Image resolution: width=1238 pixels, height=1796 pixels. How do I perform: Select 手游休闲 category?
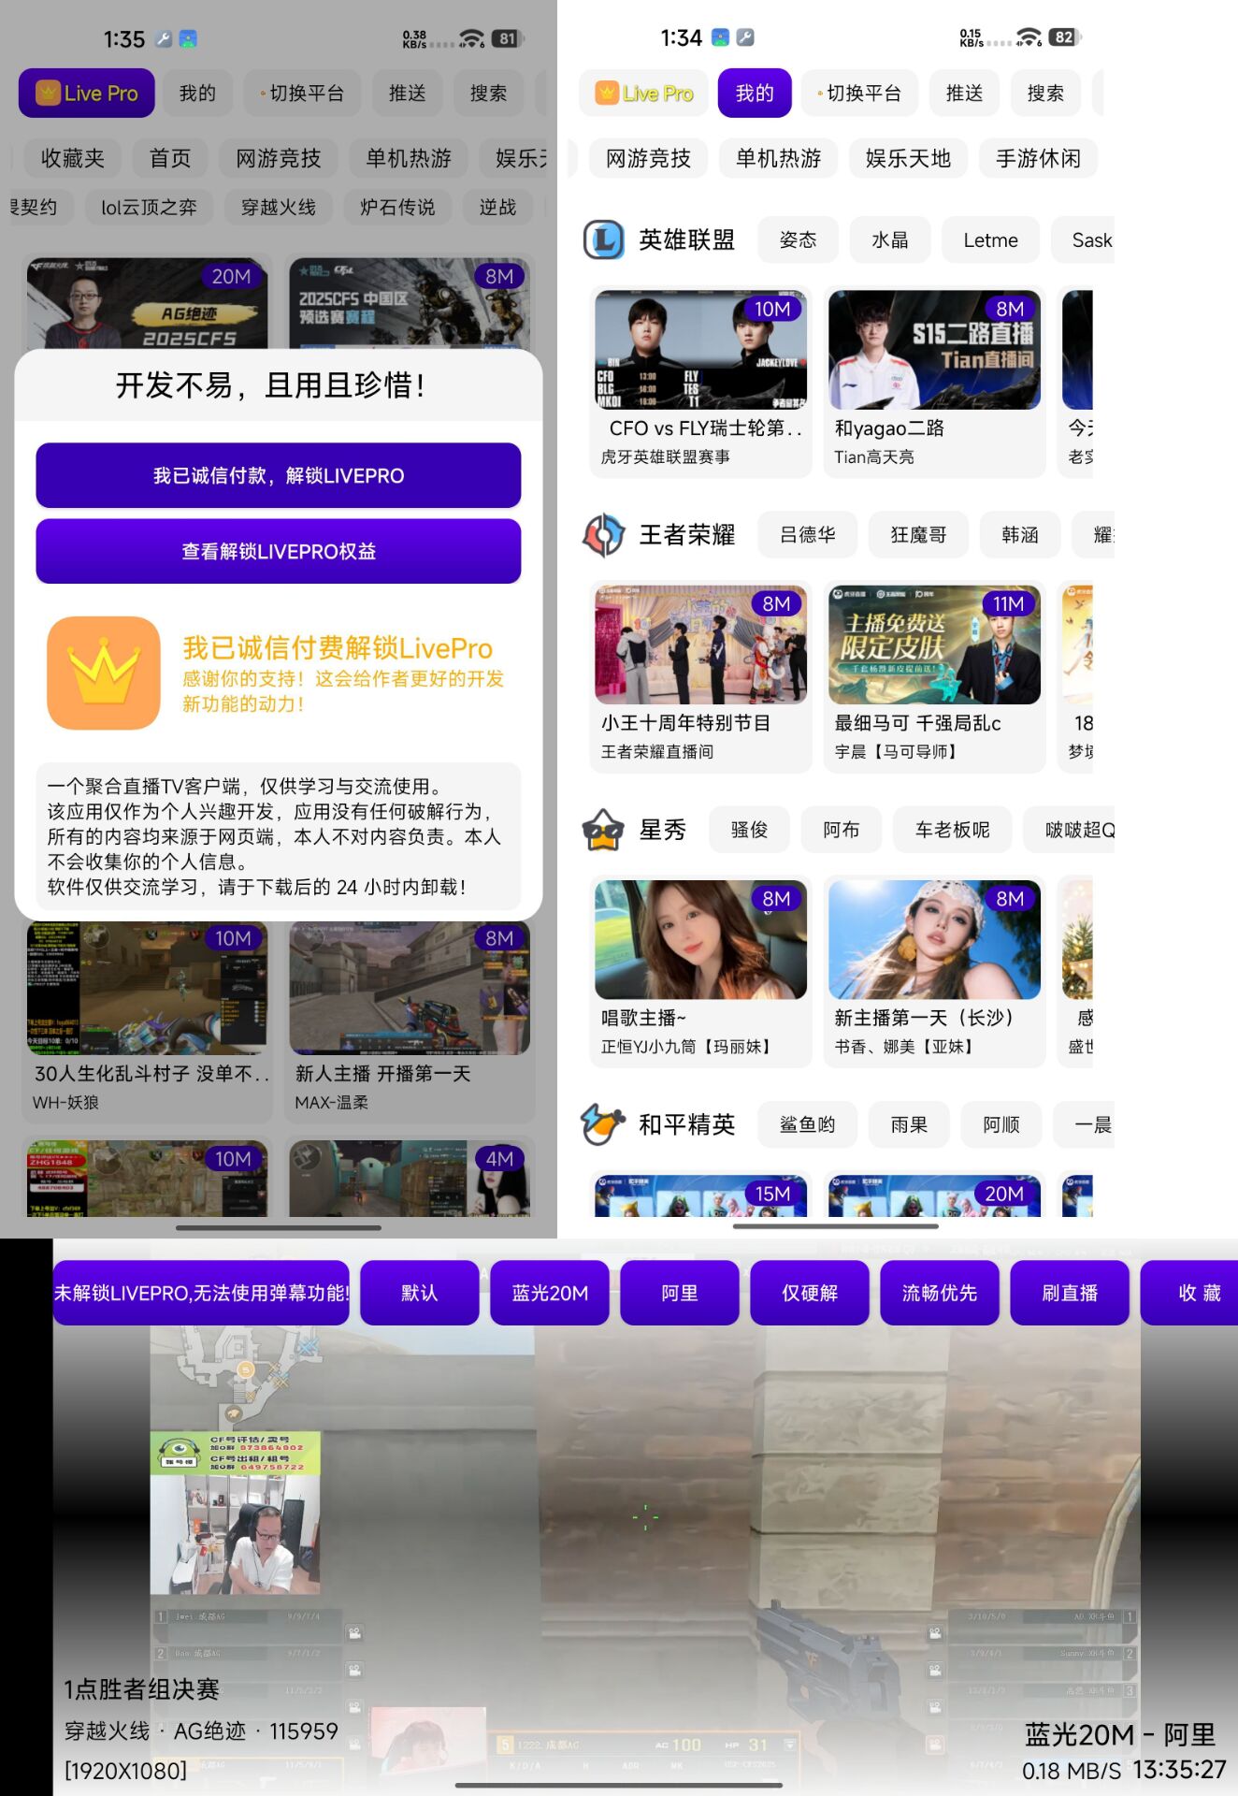(x=1038, y=158)
